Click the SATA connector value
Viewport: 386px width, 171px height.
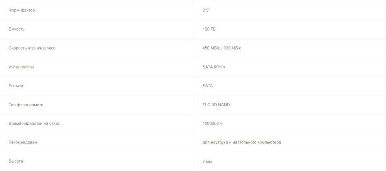tap(207, 86)
